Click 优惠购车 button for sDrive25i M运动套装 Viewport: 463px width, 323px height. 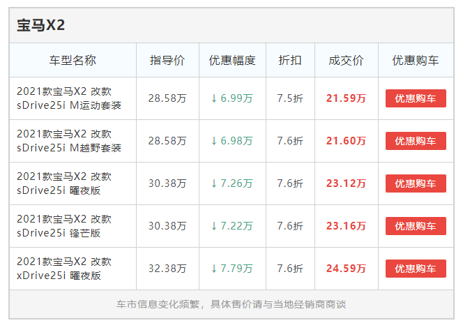416,98
